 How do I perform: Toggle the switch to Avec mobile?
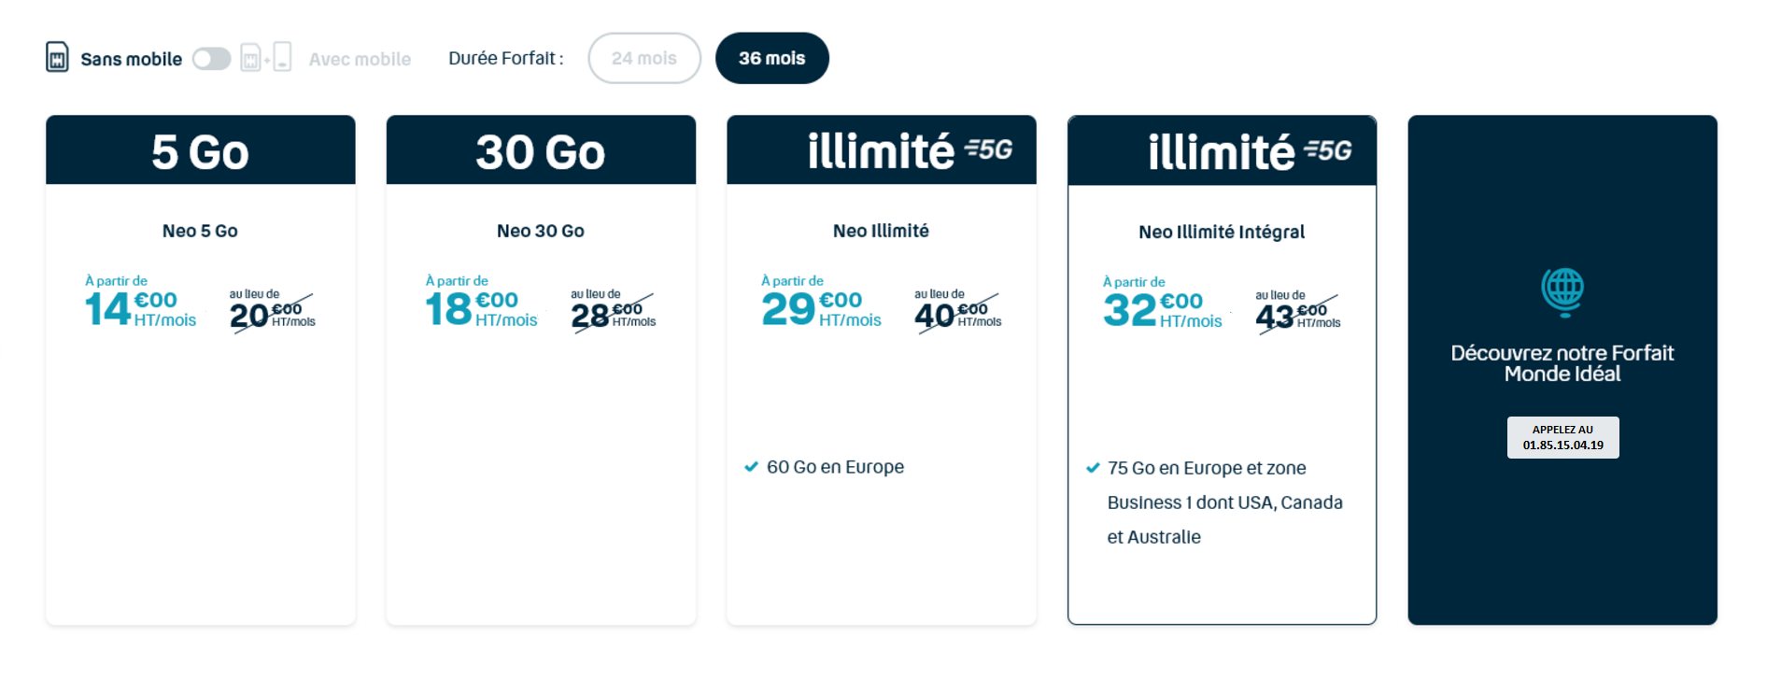212,58
